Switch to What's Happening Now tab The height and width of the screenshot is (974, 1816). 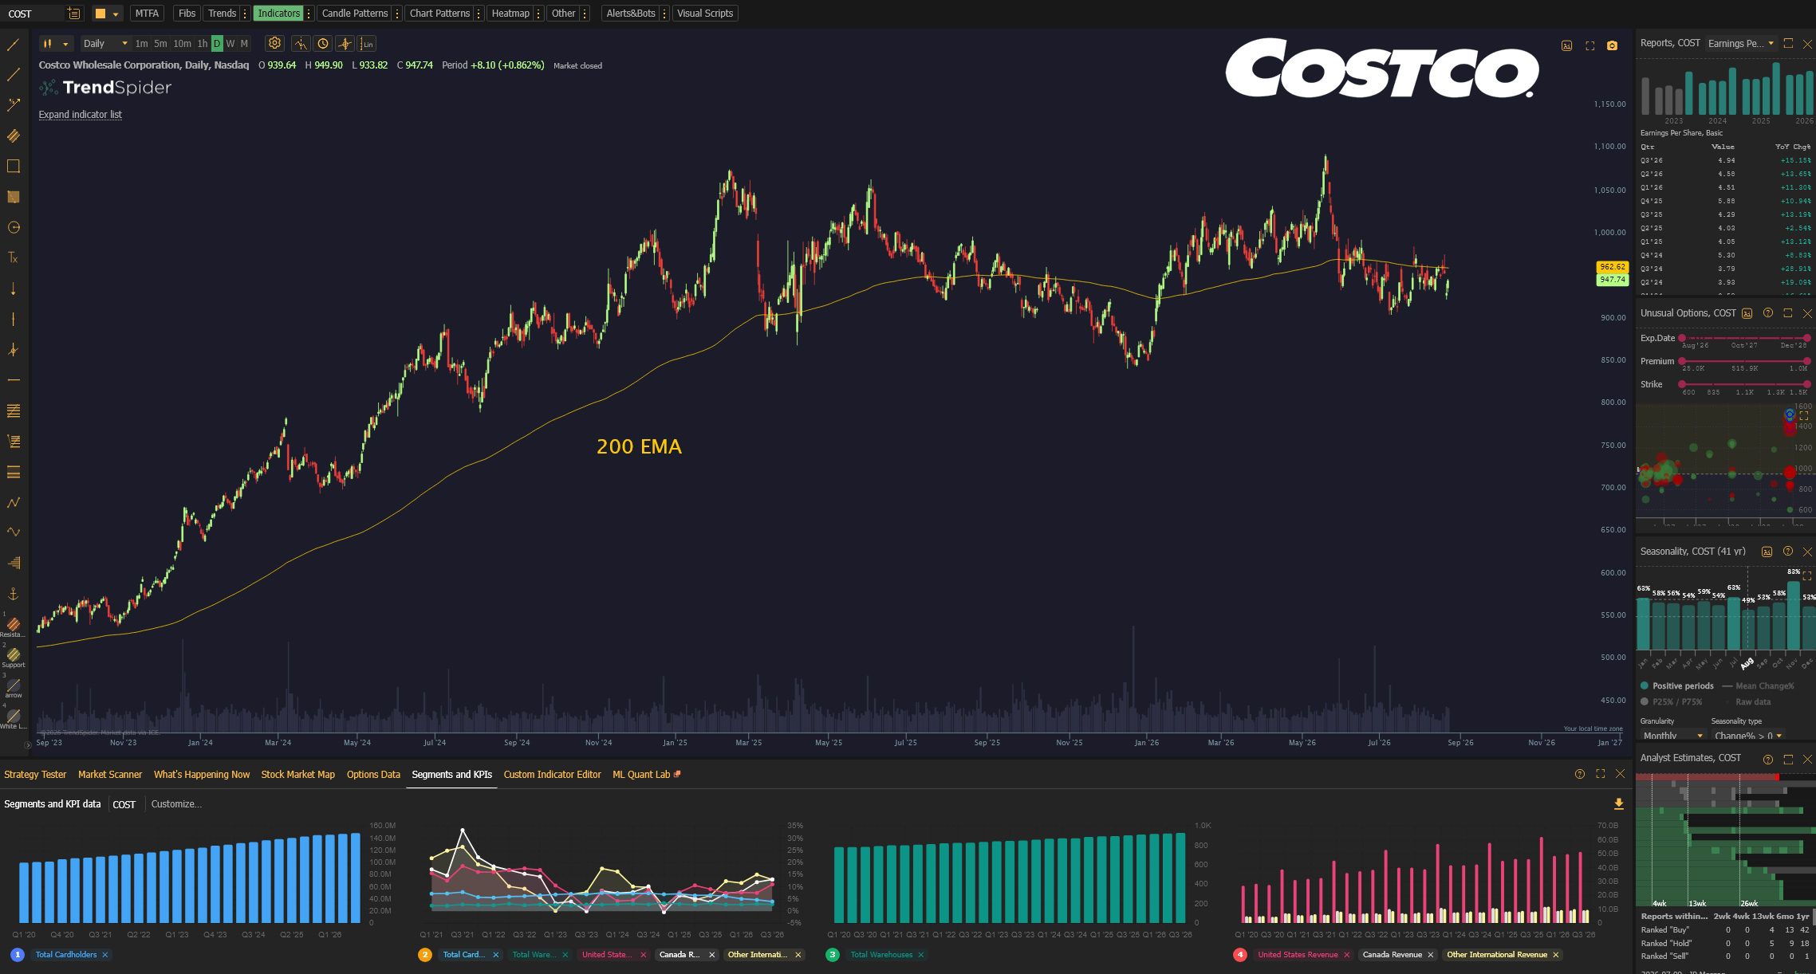(202, 775)
